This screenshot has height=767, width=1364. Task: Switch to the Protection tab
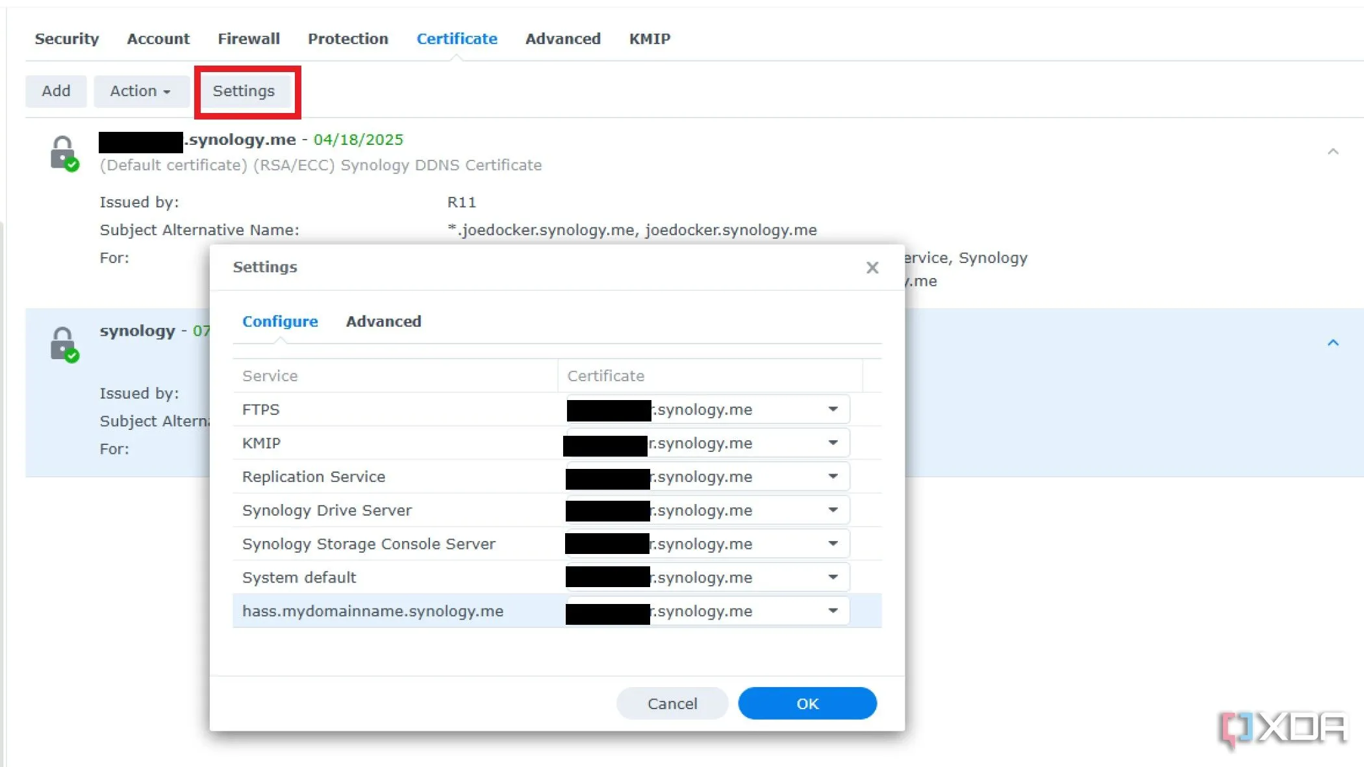coord(348,39)
